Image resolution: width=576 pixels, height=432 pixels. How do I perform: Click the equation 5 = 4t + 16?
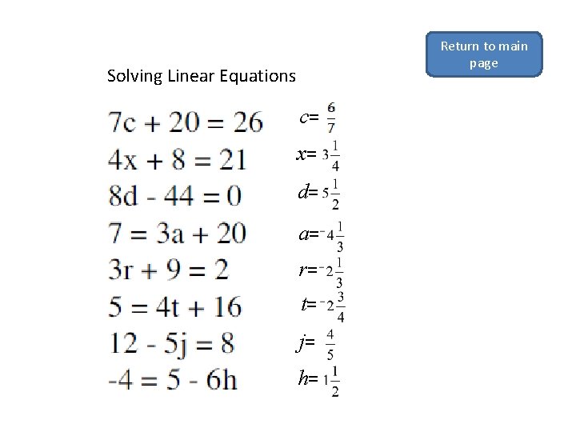pos(174,306)
